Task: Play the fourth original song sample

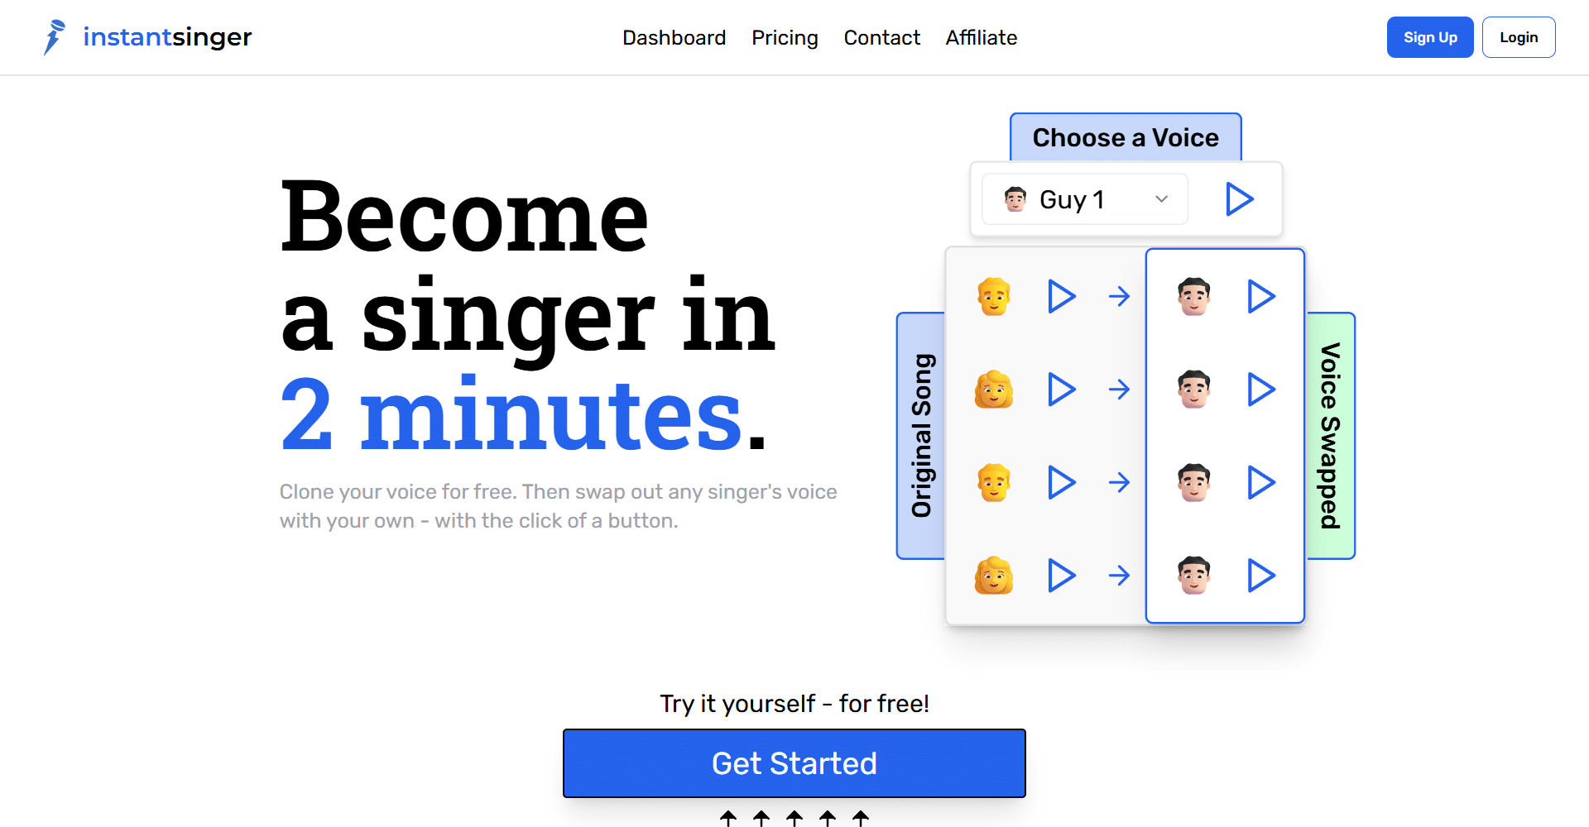Action: (1061, 575)
